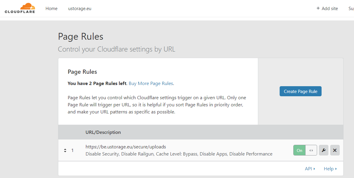Click 'Control your Cloudflare settings by URL' subtitle

117,49
